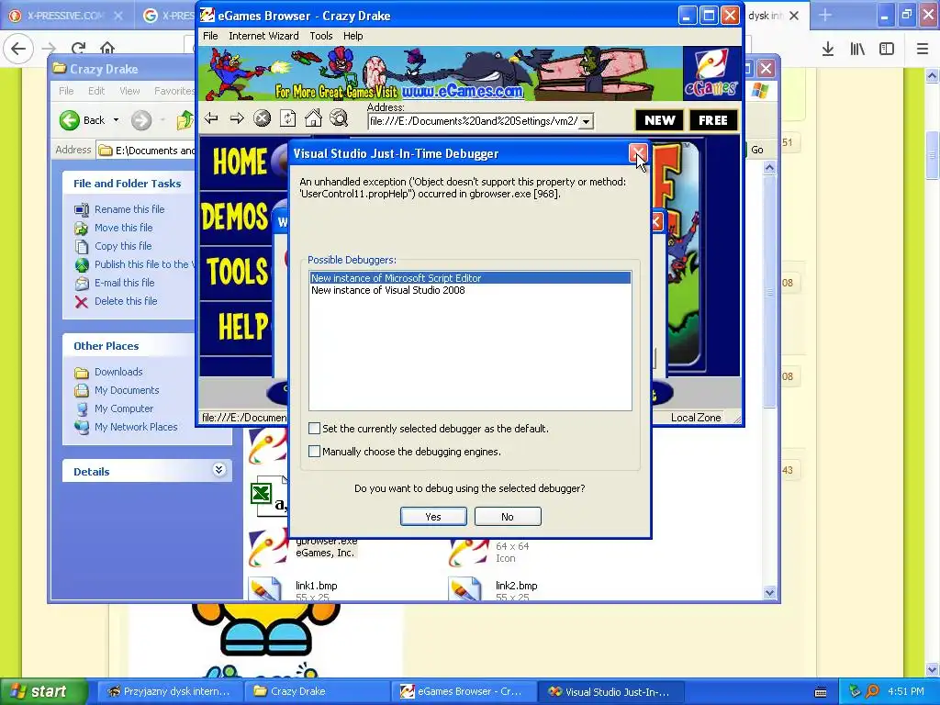Click link1.bmp file icon

(x=264, y=588)
